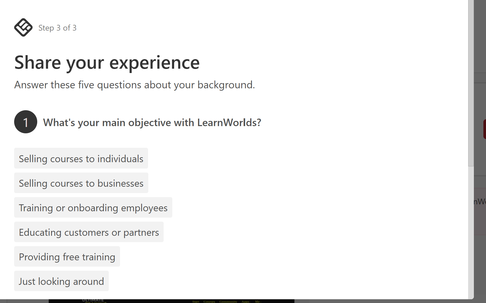486x303 pixels.
Task: Click the red button at right edge
Action: (485, 129)
